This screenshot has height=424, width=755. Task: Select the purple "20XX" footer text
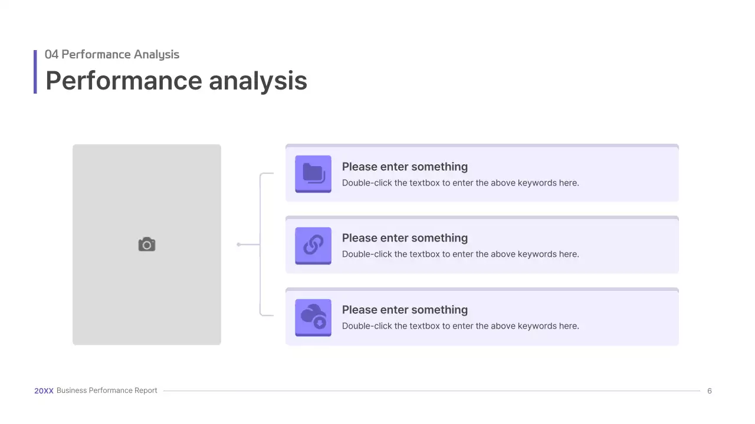coord(44,390)
